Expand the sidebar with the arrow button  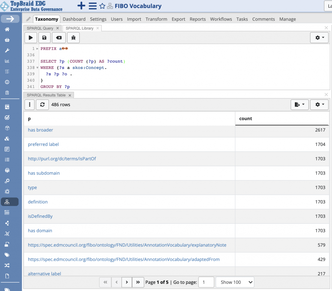10,19
